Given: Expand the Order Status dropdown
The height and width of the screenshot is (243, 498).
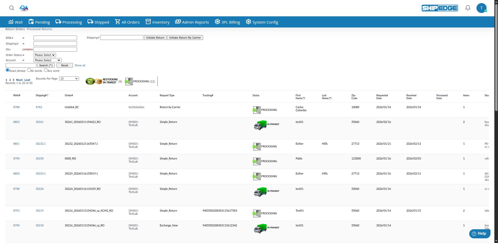Looking at the screenshot, I should click(x=45, y=55).
